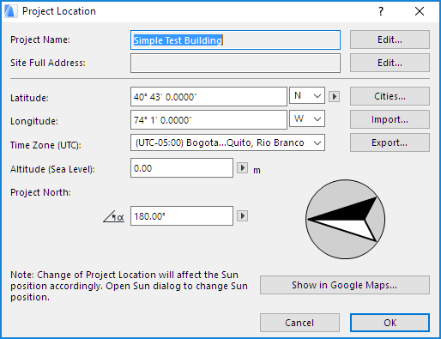This screenshot has width=441, height=339.
Task: Confirm with the OK button
Action: tap(390, 323)
